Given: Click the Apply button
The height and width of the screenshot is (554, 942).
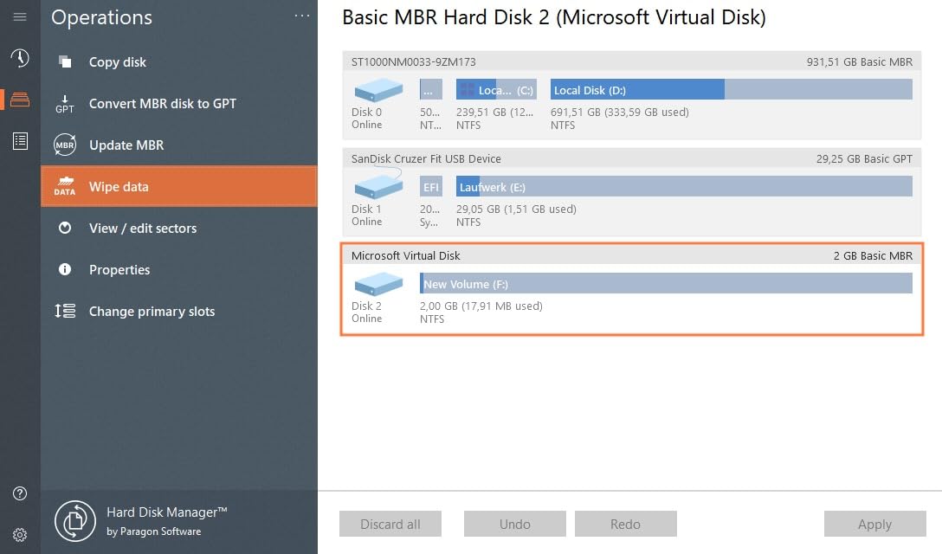Looking at the screenshot, I should click(874, 524).
